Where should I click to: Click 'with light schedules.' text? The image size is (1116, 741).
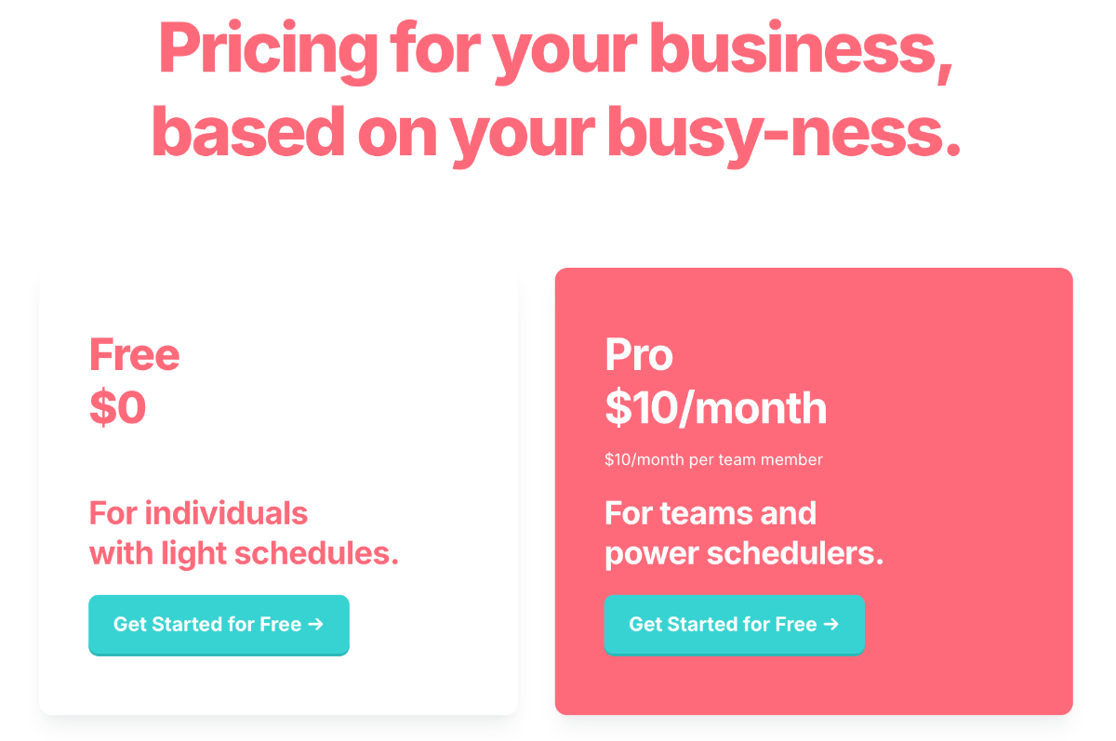[244, 553]
